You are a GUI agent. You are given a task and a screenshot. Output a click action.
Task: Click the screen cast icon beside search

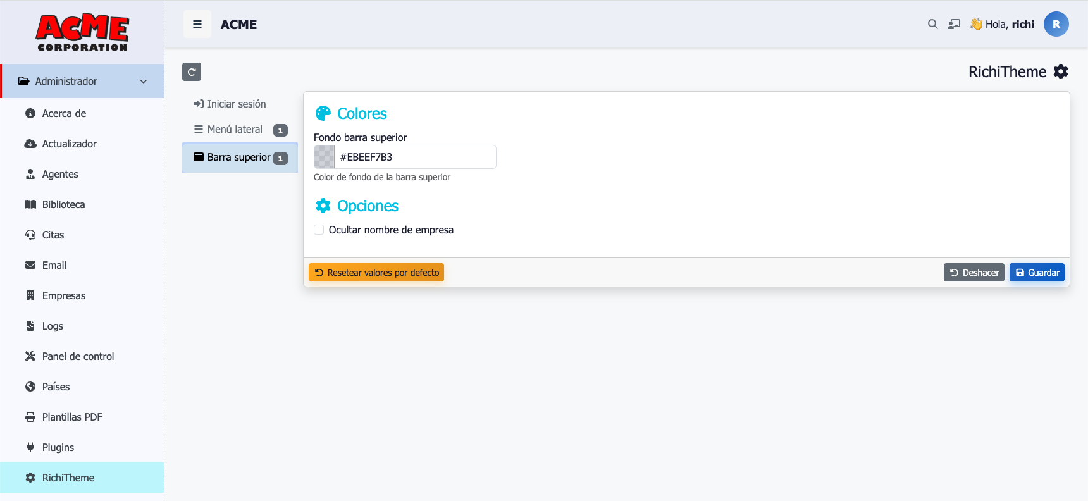point(954,24)
